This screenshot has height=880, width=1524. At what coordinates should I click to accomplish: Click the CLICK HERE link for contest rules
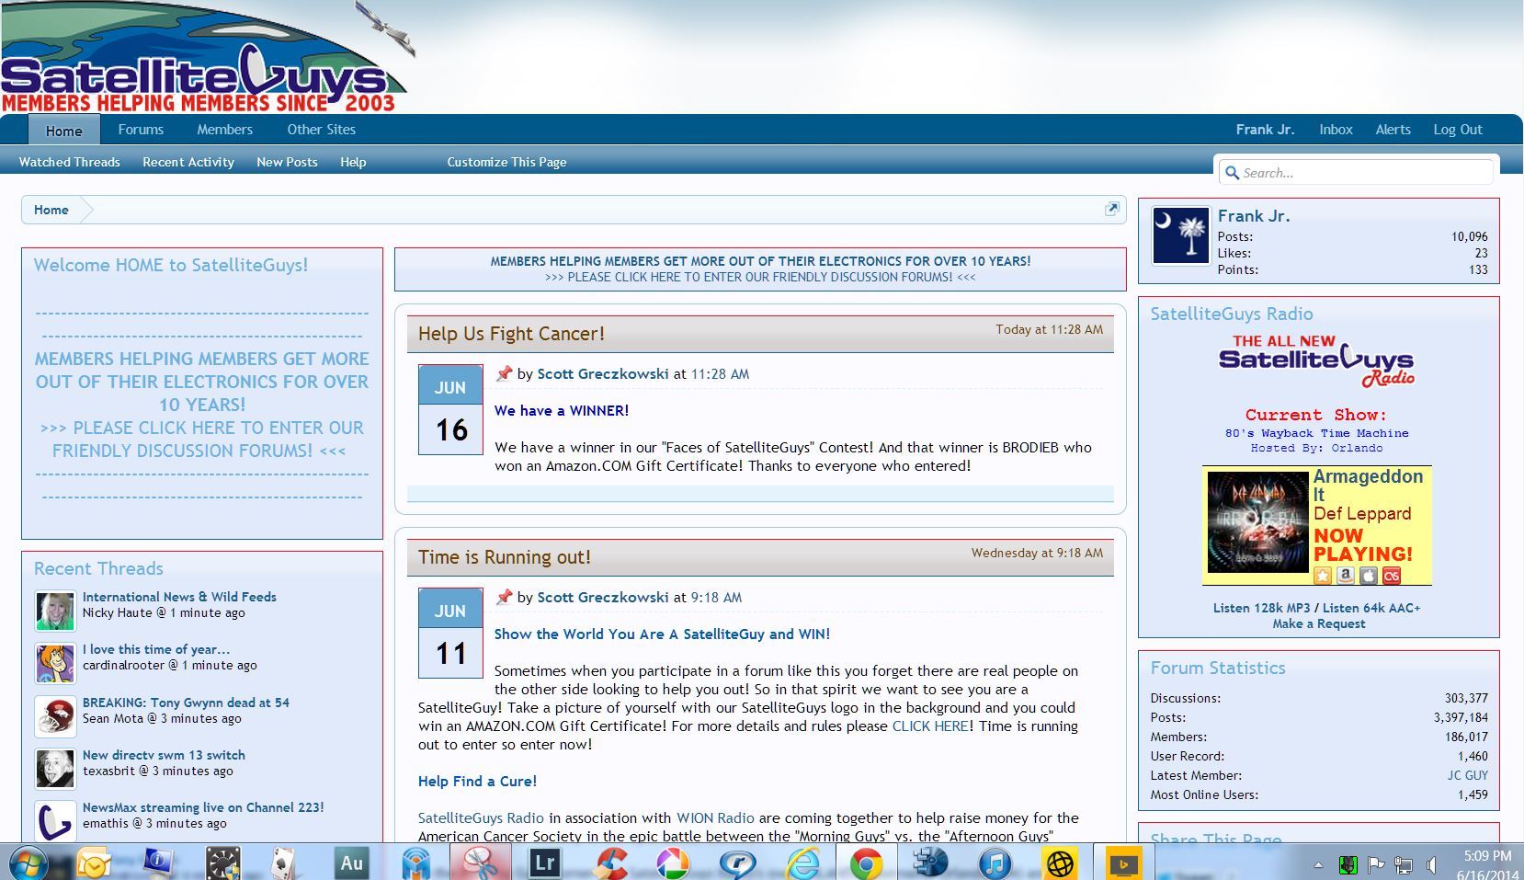click(x=930, y=726)
